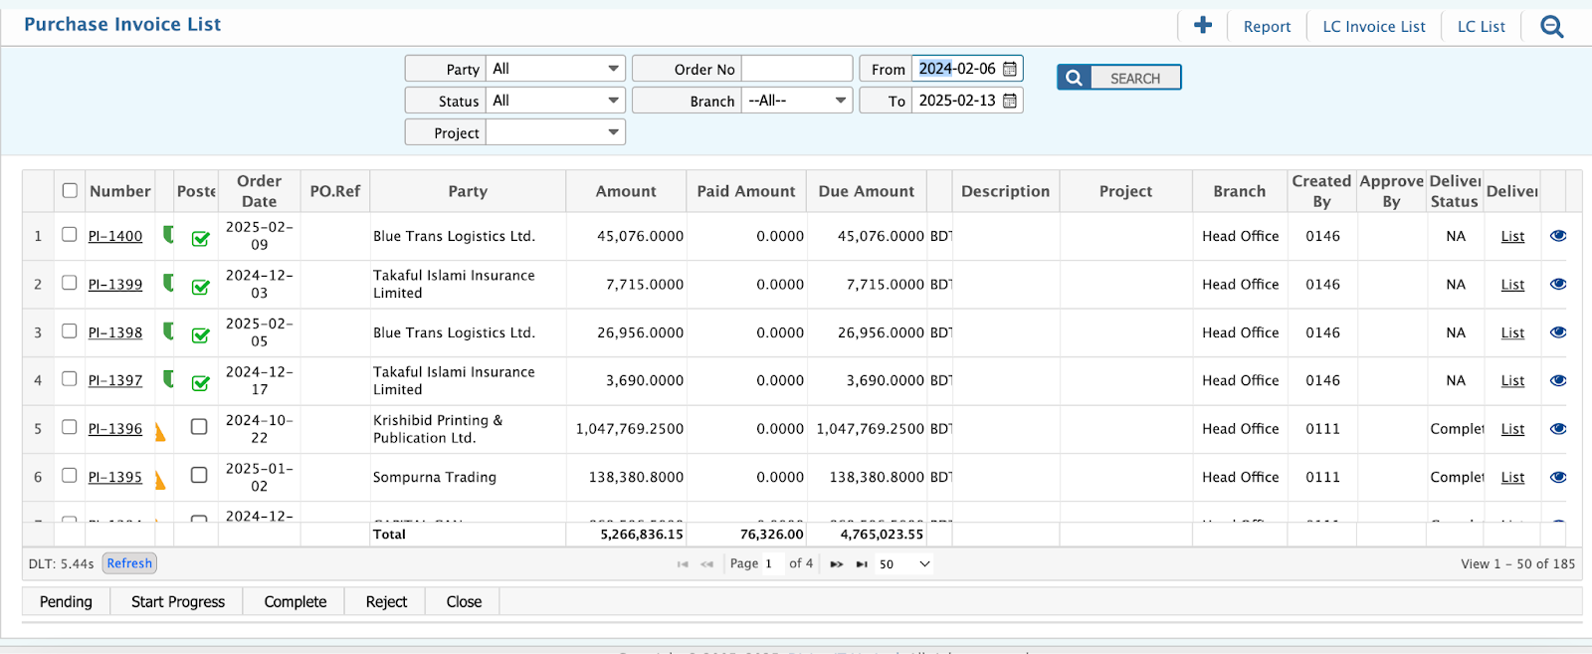Image resolution: width=1592 pixels, height=654 pixels.
Task: Open the Report menu item
Action: [x=1267, y=27]
